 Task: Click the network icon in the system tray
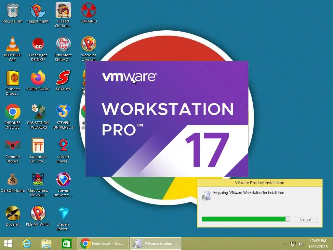[x=293, y=244]
